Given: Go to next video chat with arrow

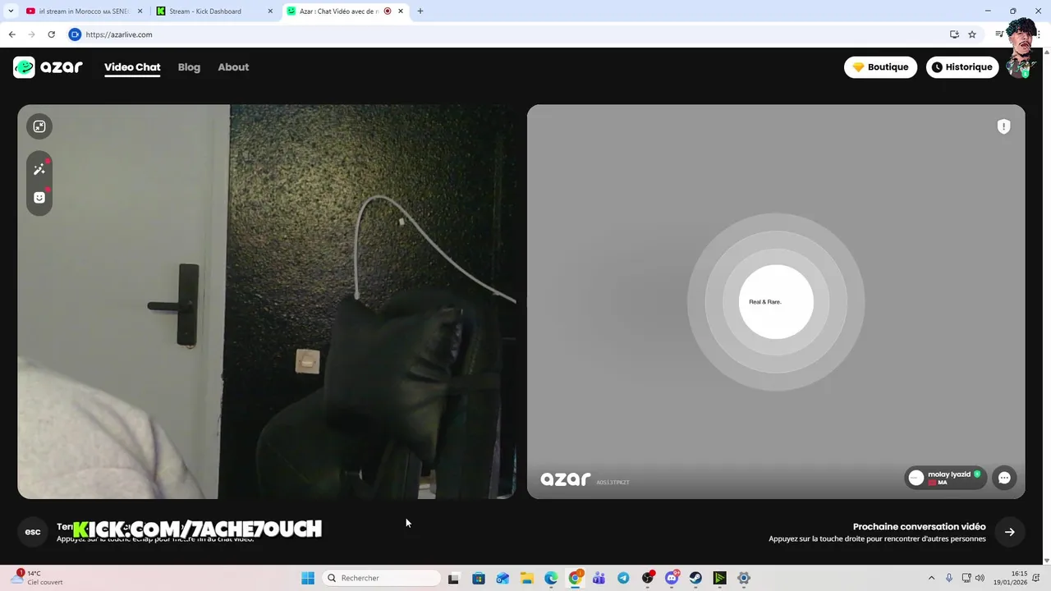Looking at the screenshot, I should pos(1009,532).
